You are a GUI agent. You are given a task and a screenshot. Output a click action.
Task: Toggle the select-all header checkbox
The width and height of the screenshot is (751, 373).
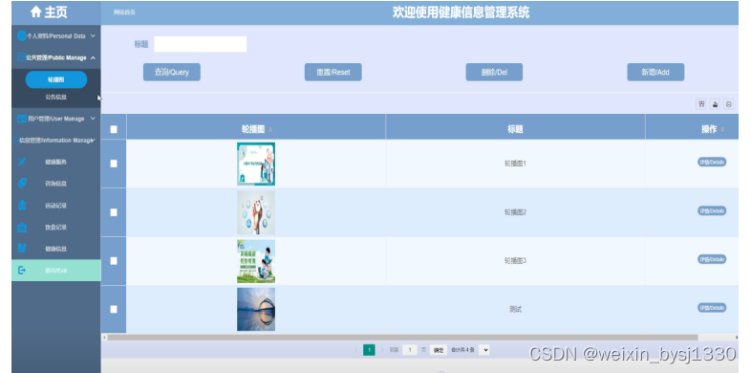pyautogui.click(x=114, y=129)
